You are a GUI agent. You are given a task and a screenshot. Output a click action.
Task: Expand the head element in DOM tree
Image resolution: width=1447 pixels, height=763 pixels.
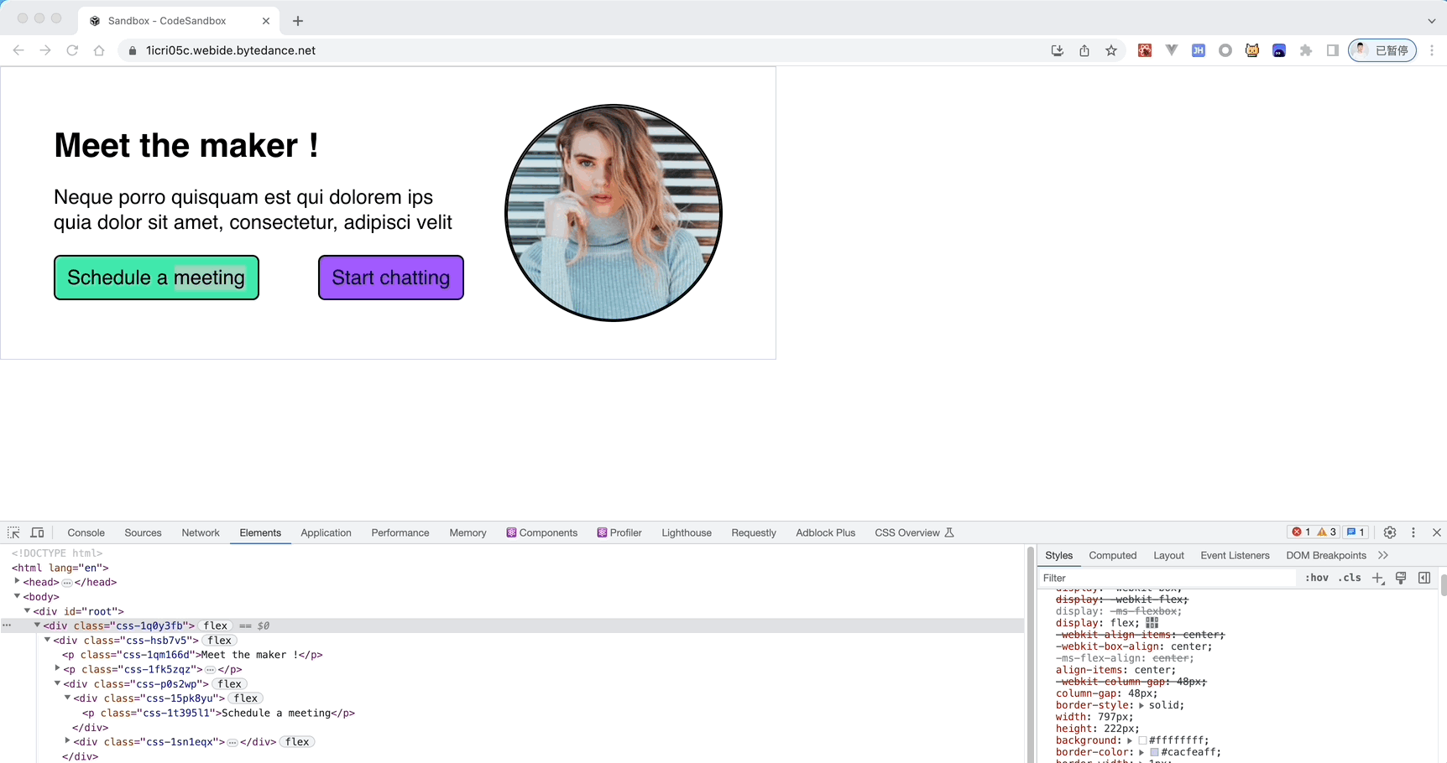click(18, 582)
